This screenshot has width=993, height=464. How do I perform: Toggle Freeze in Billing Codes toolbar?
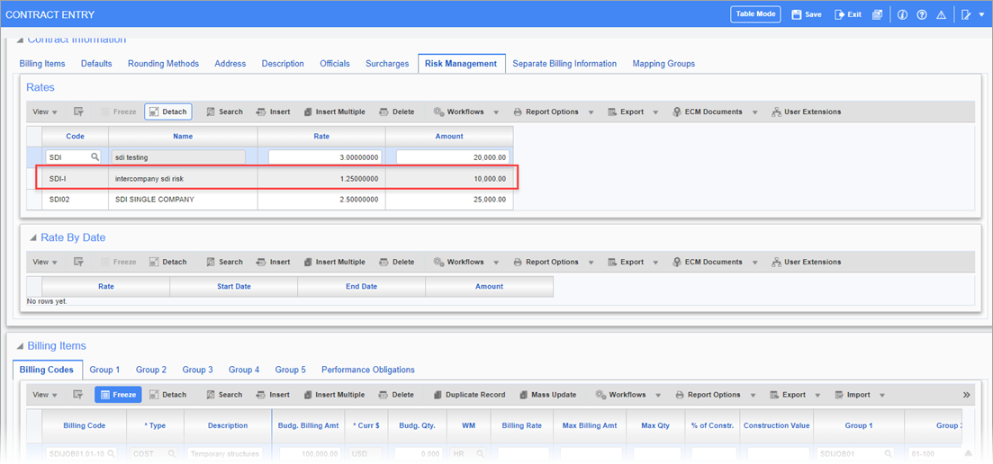[118, 395]
